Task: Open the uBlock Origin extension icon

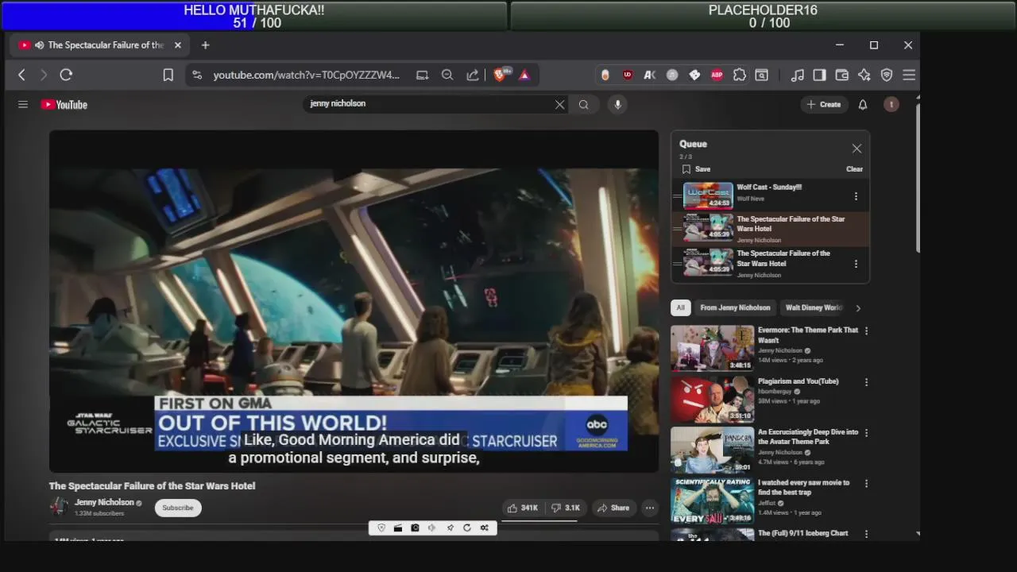Action: [628, 75]
